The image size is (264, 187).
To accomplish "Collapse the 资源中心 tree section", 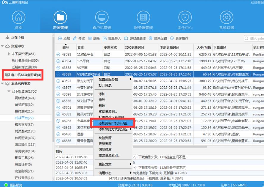I will tap(7, 46).
